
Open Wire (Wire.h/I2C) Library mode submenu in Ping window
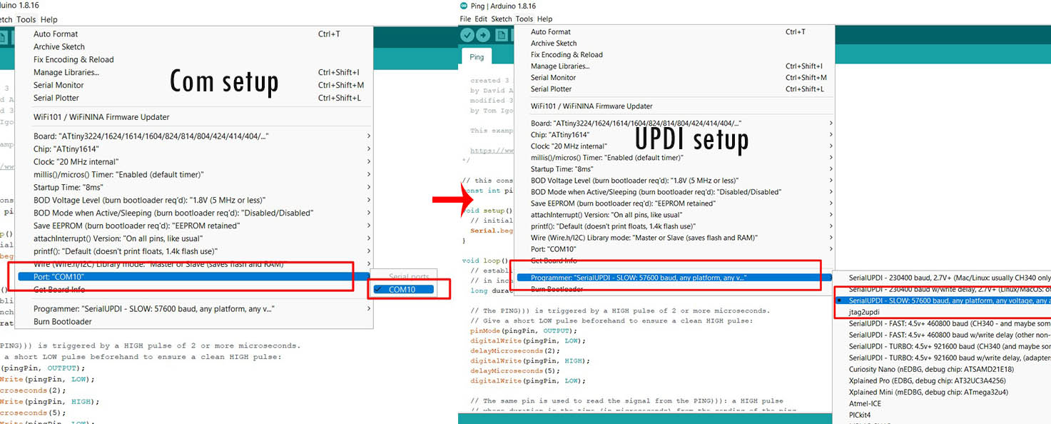pos(674,238)
